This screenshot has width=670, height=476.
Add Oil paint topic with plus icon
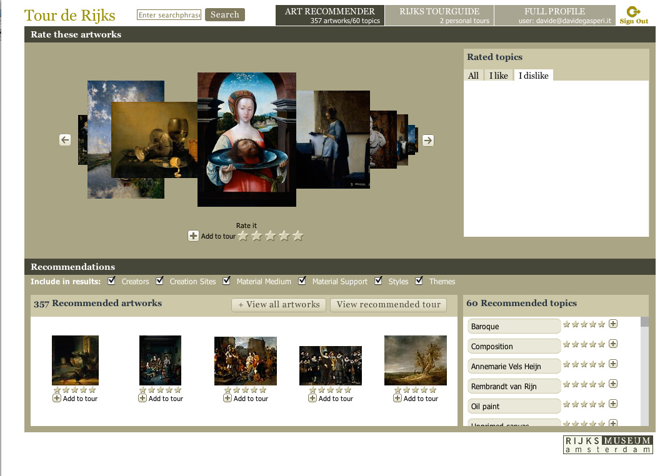click(x=613, y=404)
